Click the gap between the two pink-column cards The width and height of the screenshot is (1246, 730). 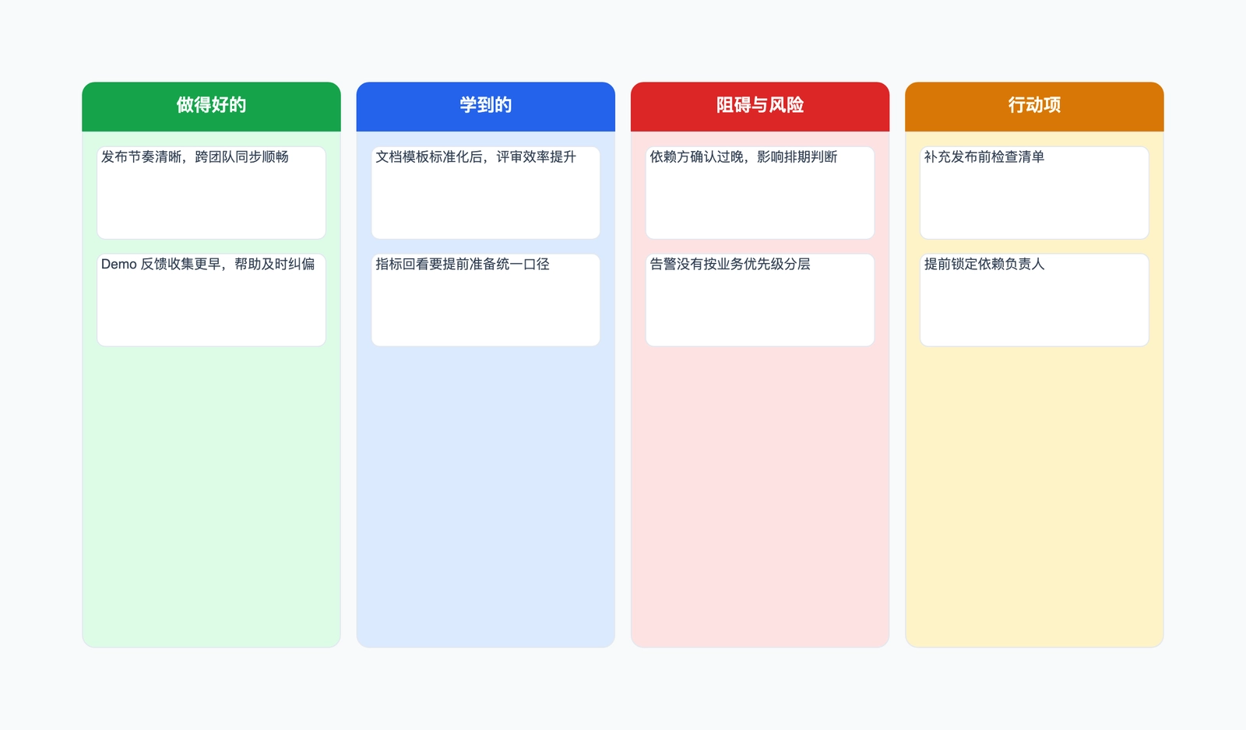tap(759, 247)
